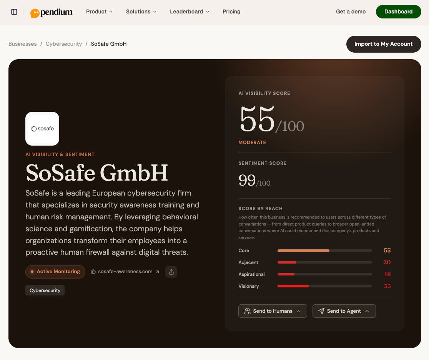Navigate to Businesses breadcrumb

(x=22, y=44)
